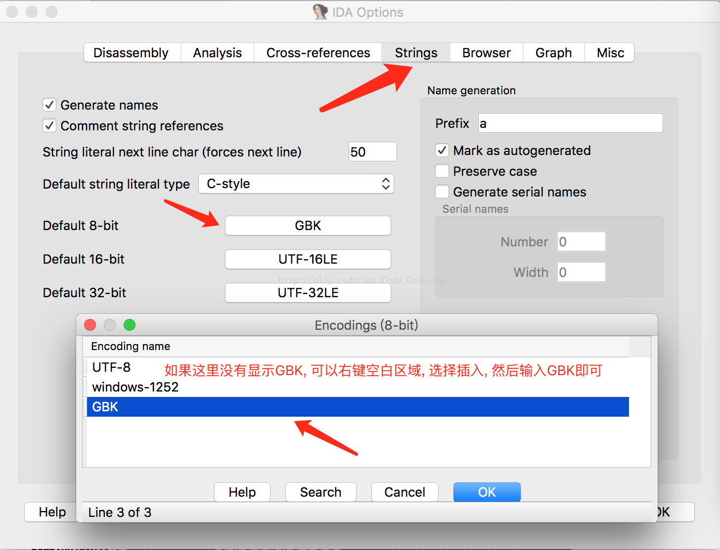
Task: Cancel the Encodings dialog
Action: click(x=405, y=492)
